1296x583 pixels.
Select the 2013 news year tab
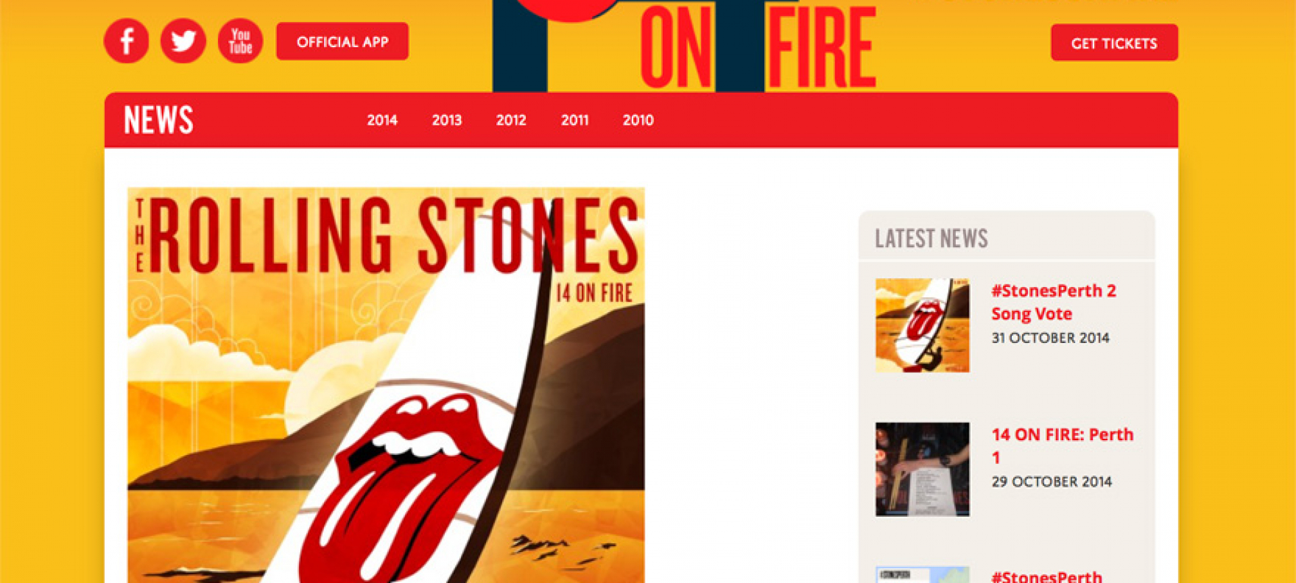[x=447, y=120]
